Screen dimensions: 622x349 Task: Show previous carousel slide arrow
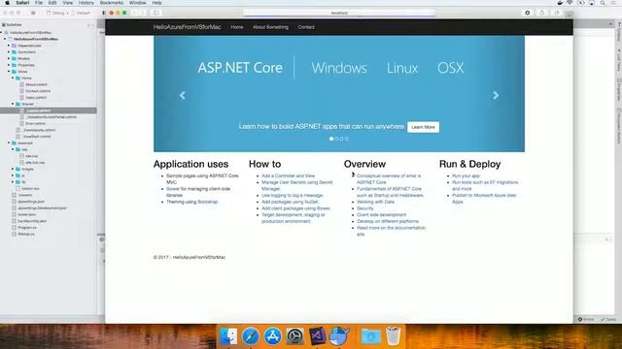tap(183, 95)
